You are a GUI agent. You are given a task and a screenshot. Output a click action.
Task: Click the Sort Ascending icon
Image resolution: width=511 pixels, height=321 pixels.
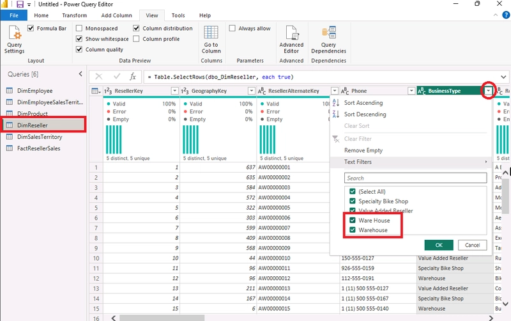[336, 103]
